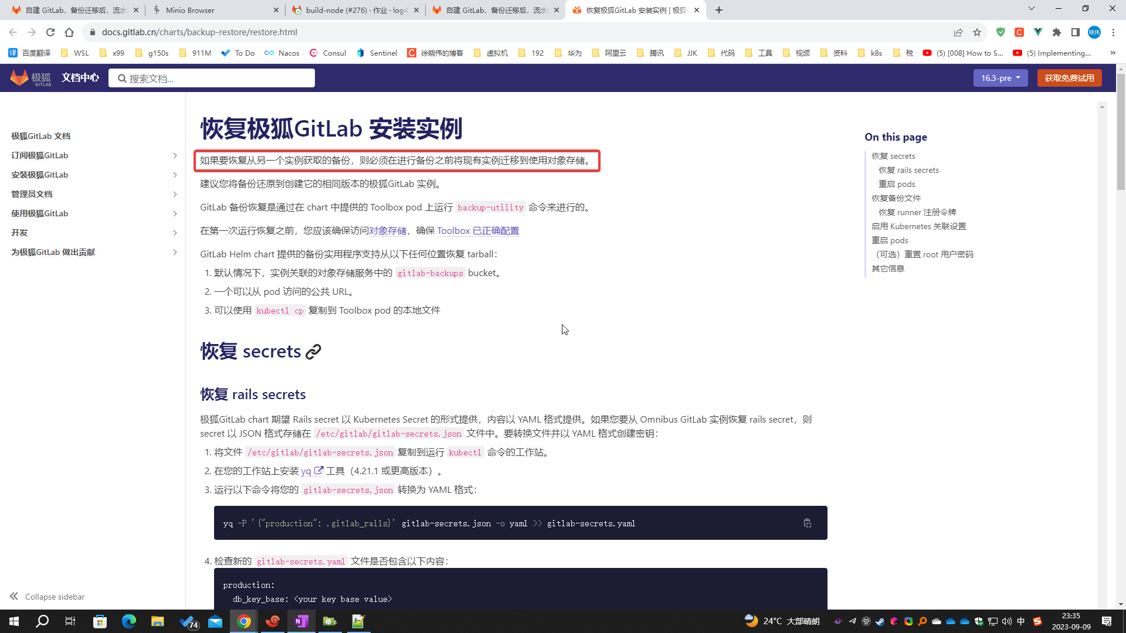Image resolution: width=1126 pixels, height=633 pixels.
Task: Expand the 安装极狐GitLab sidebar section
Action: pos(175,175)
